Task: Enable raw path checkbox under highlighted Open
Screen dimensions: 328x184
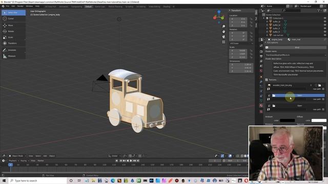Action: 323,99
